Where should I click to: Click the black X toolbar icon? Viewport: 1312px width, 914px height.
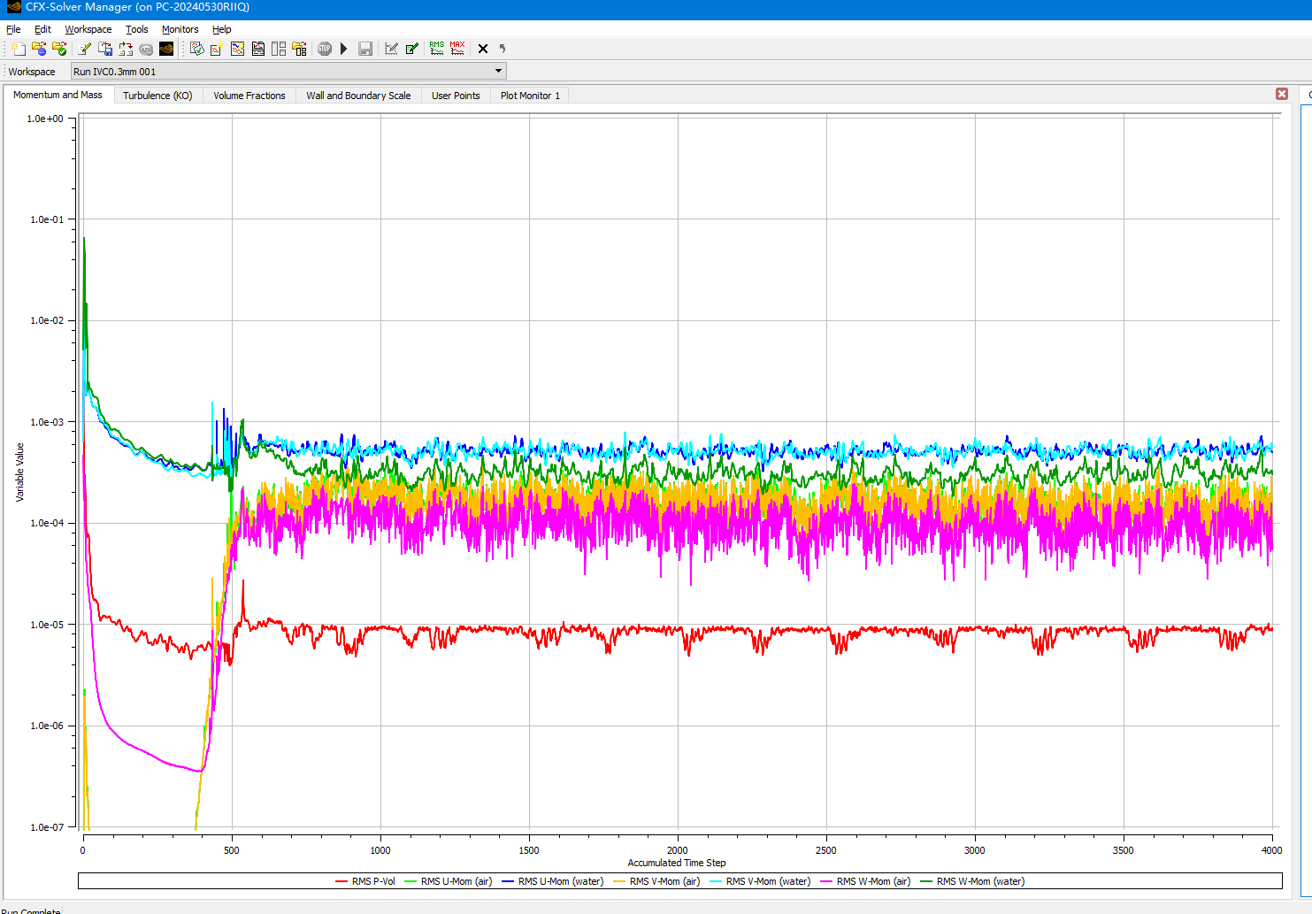(x=483, y=49)
